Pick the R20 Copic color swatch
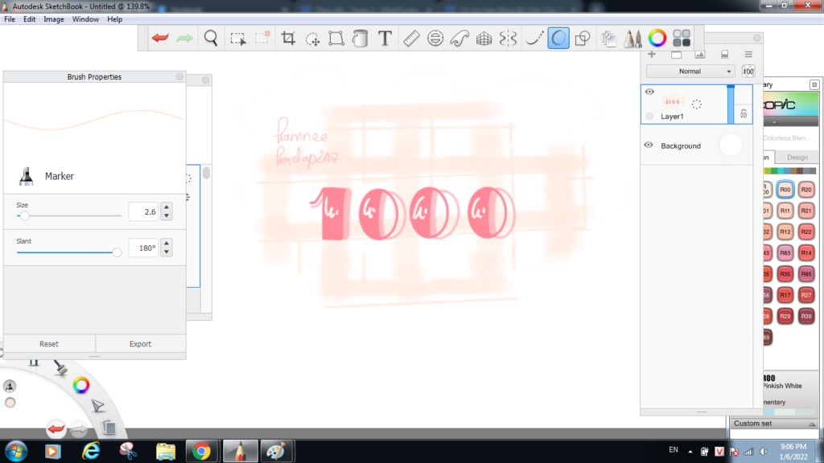Image resolution: width=824 pixels, height=463 pixels. [x=806, y=190]
